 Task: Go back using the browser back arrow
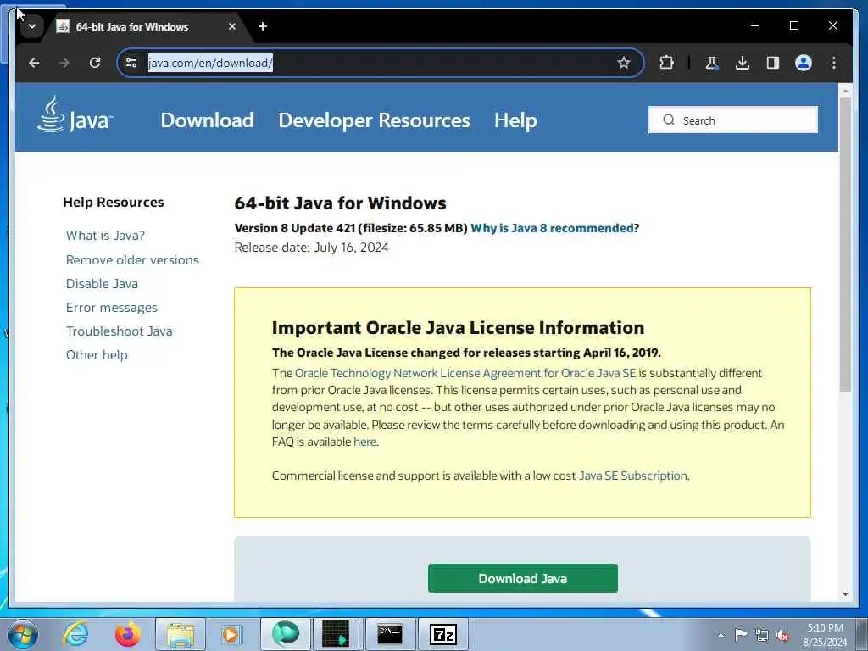[34, 63]
